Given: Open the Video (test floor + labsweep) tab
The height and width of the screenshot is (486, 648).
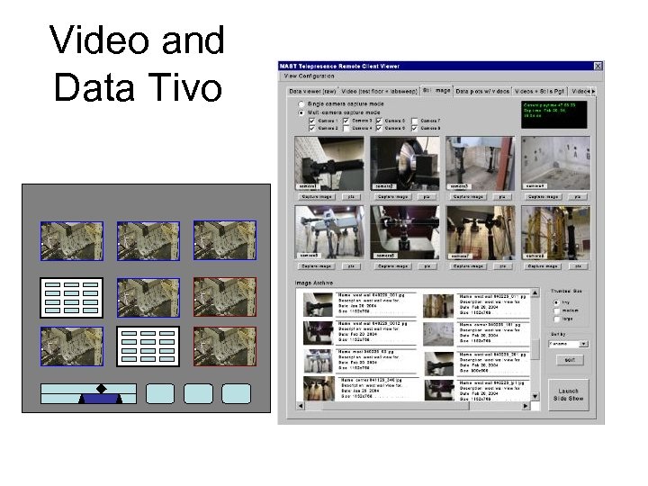Looking at the screenshot, I should click(x=379, y=91).
